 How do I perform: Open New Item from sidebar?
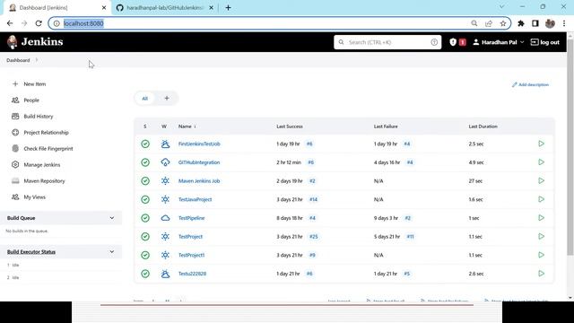click(35, 83)
